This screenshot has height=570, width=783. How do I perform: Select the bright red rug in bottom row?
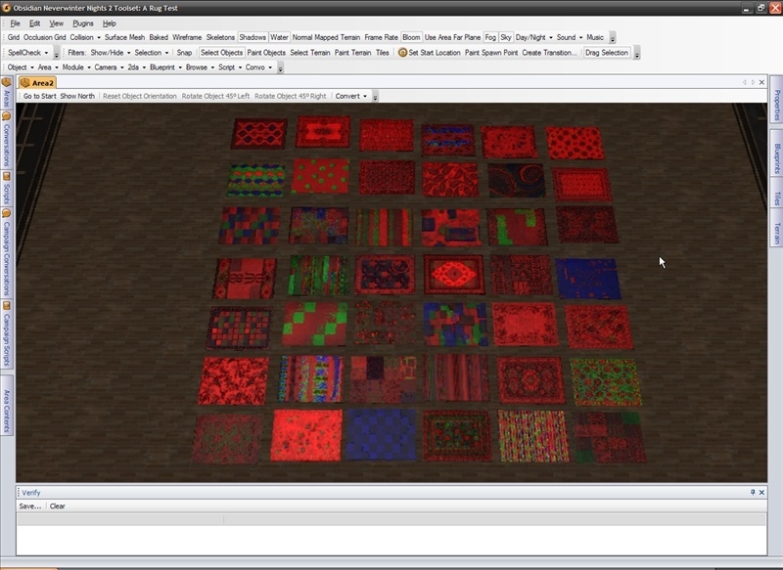tap(306, 435)
